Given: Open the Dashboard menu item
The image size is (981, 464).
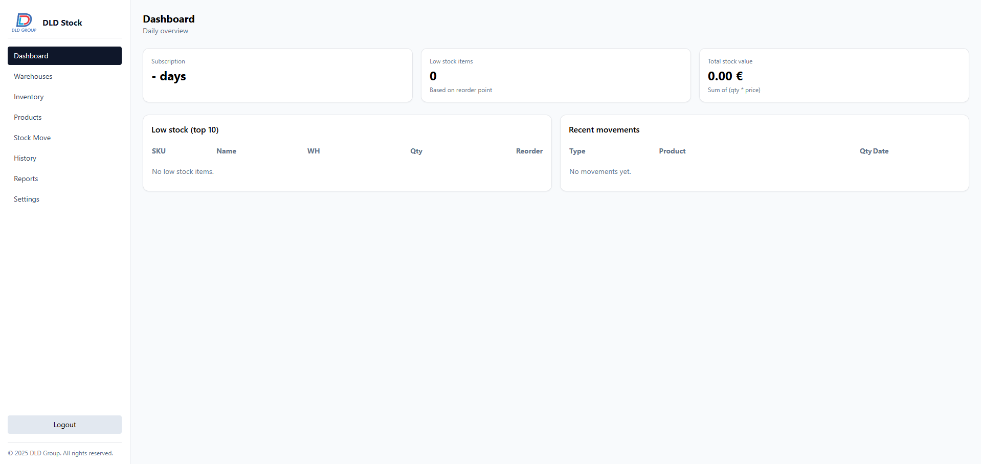Looking at the screenshot, I should point(64,56).
